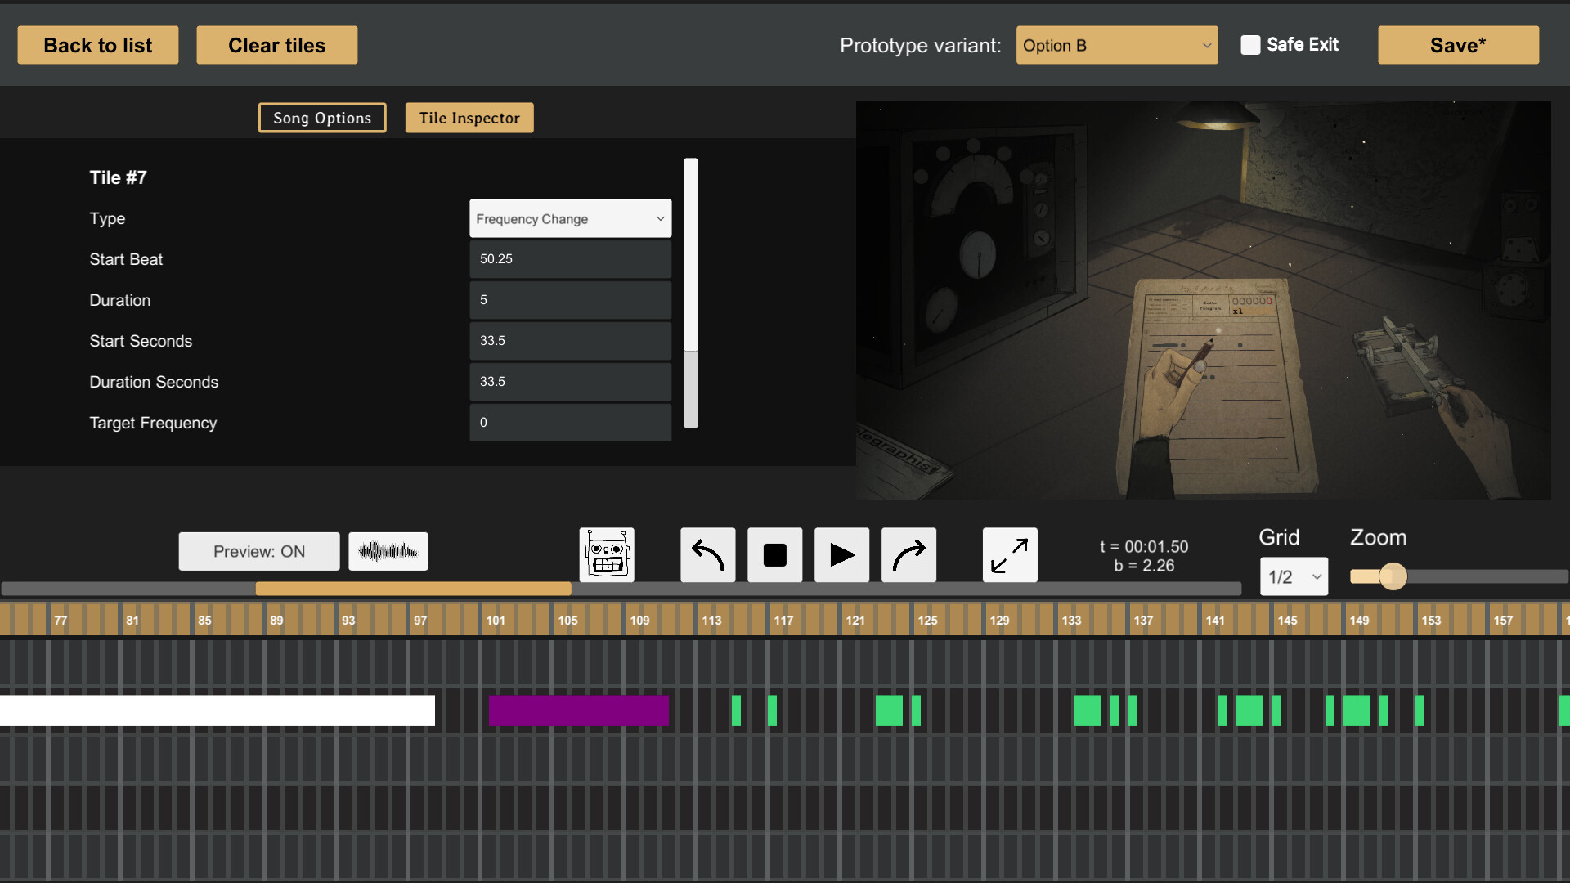Start playback with the play icon

pos(841,554)
